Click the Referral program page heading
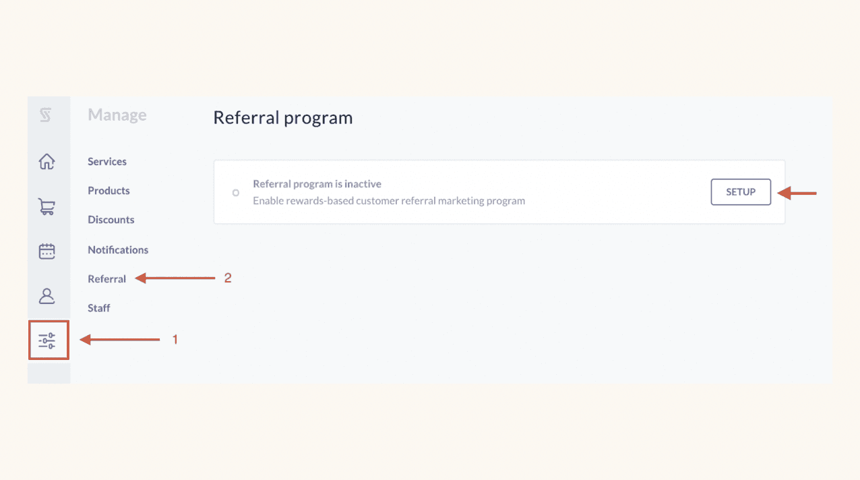This screenshot has height=480, width=860. coord(283,118)
